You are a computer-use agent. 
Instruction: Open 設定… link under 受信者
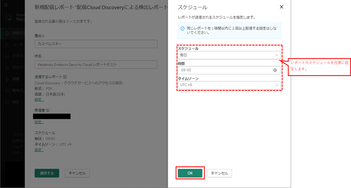39,122
